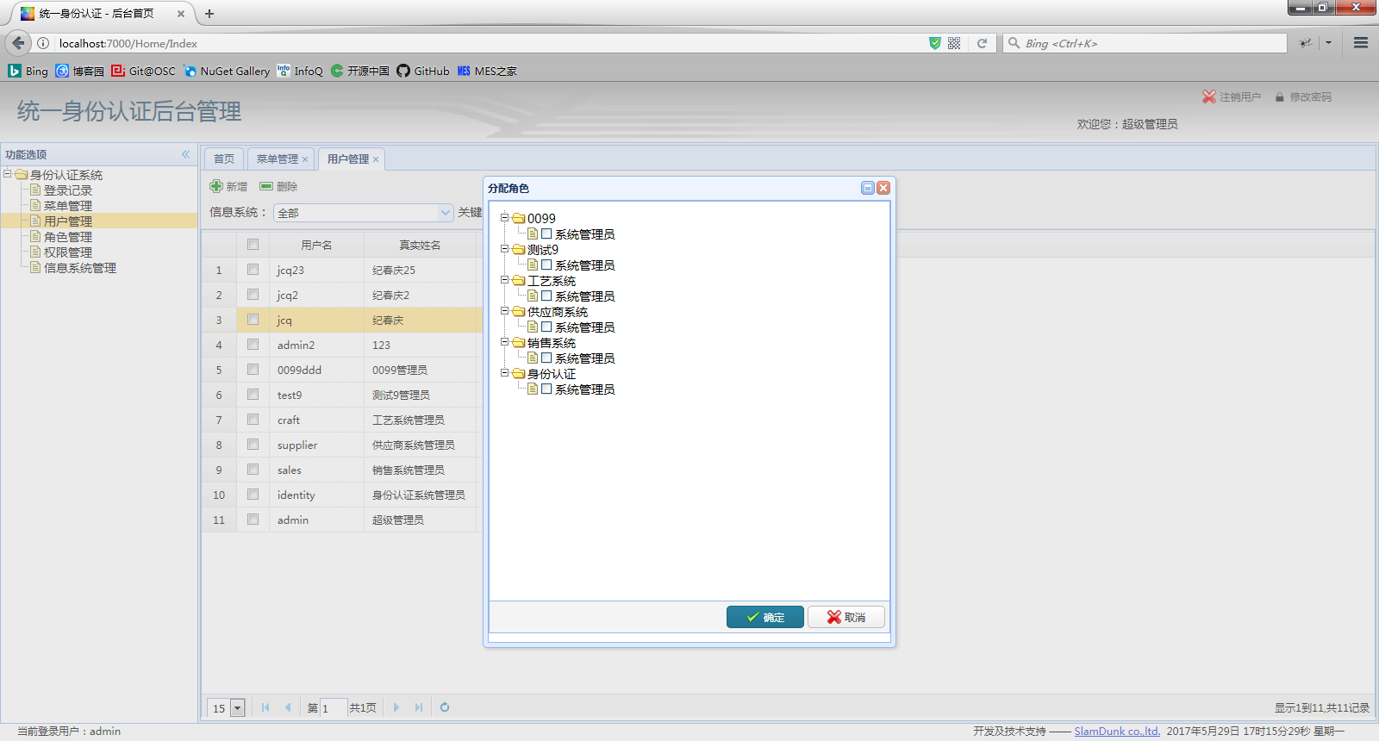
Task: Click 注销用户 to log out
Action: click(x=1232, y=97)
